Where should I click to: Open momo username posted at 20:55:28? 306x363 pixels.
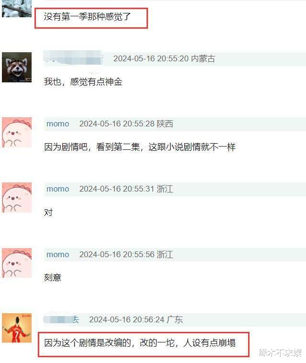57,124
